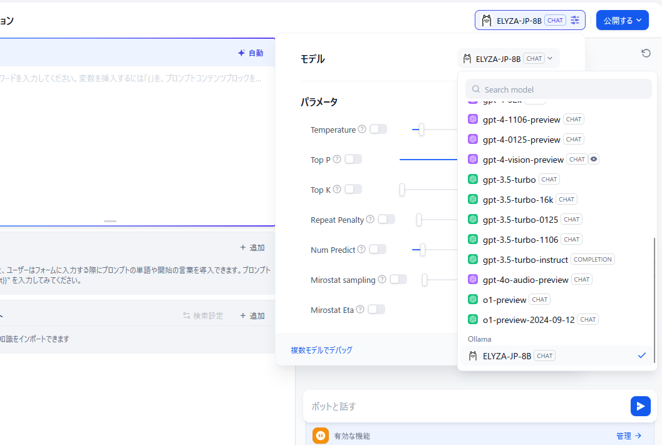Click the send message arrow button
Viewport: 662px width, 445px height.
[x=641, y=406]
